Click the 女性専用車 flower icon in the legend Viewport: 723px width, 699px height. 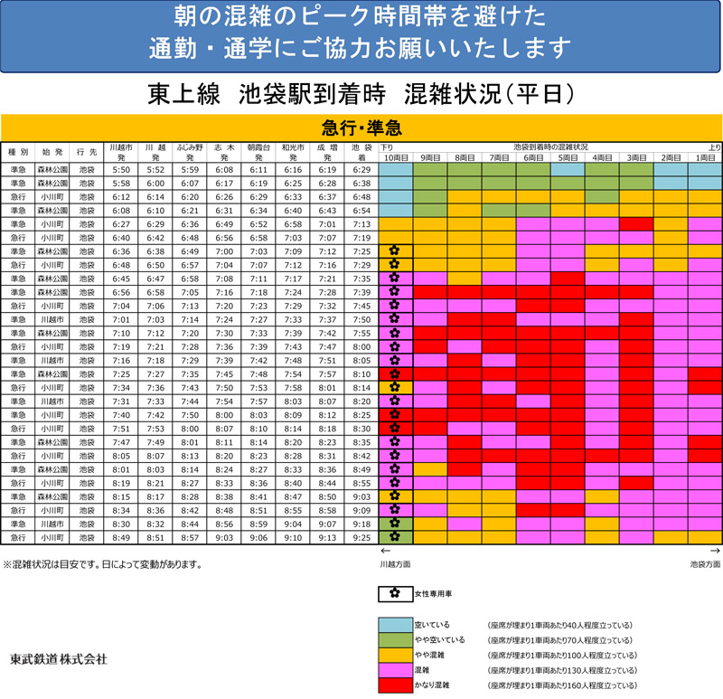click(x=394, y=594)
